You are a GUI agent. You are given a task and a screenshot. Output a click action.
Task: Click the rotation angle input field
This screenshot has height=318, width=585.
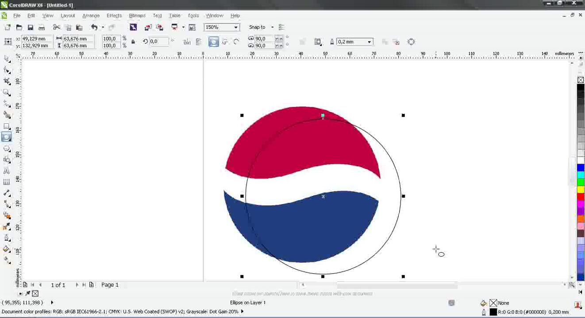tap(159, 42)
